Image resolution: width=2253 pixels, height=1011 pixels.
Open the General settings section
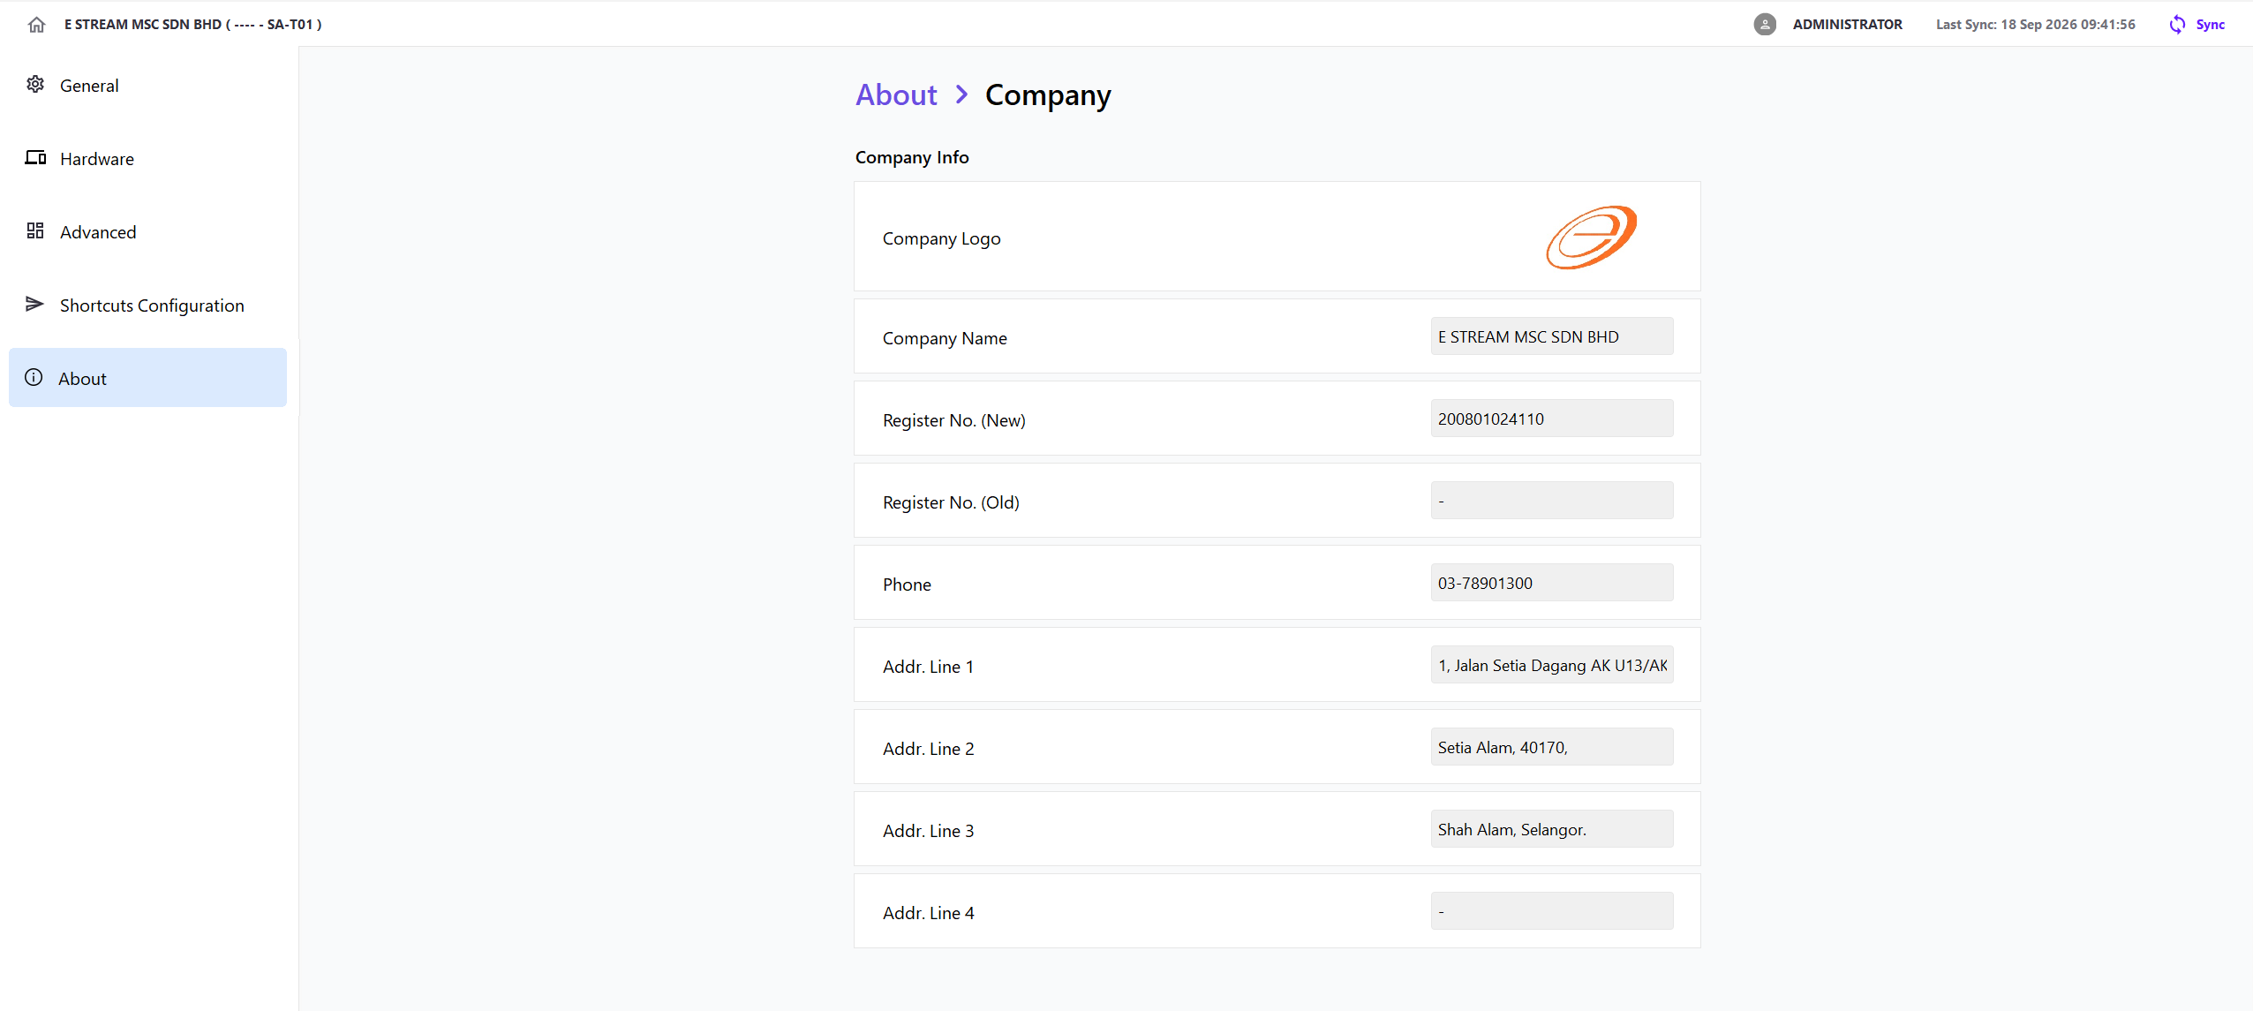(148, 86)
